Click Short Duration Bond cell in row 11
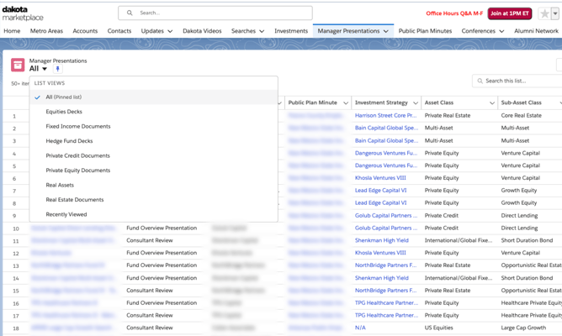Screen dimensions: 562x336 pyautogui.click(x=527, y=240)
